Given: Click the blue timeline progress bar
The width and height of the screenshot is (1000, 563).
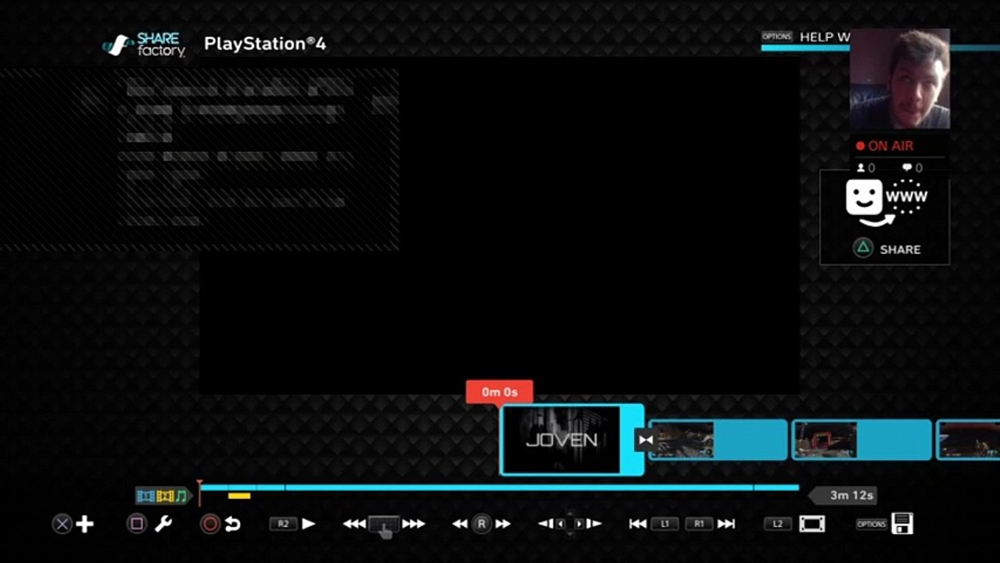Looking at the screenshot, I should click(x=500, y=487).
